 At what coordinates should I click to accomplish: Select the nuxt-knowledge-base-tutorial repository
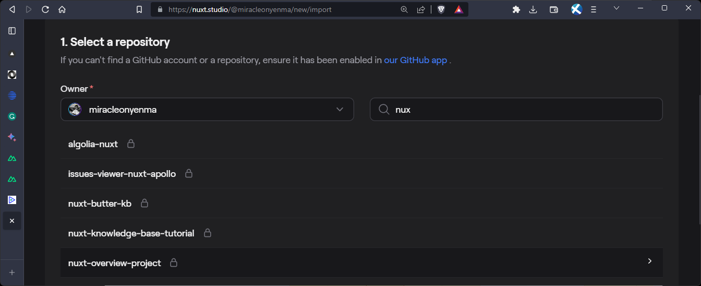(x=361, y=233)
